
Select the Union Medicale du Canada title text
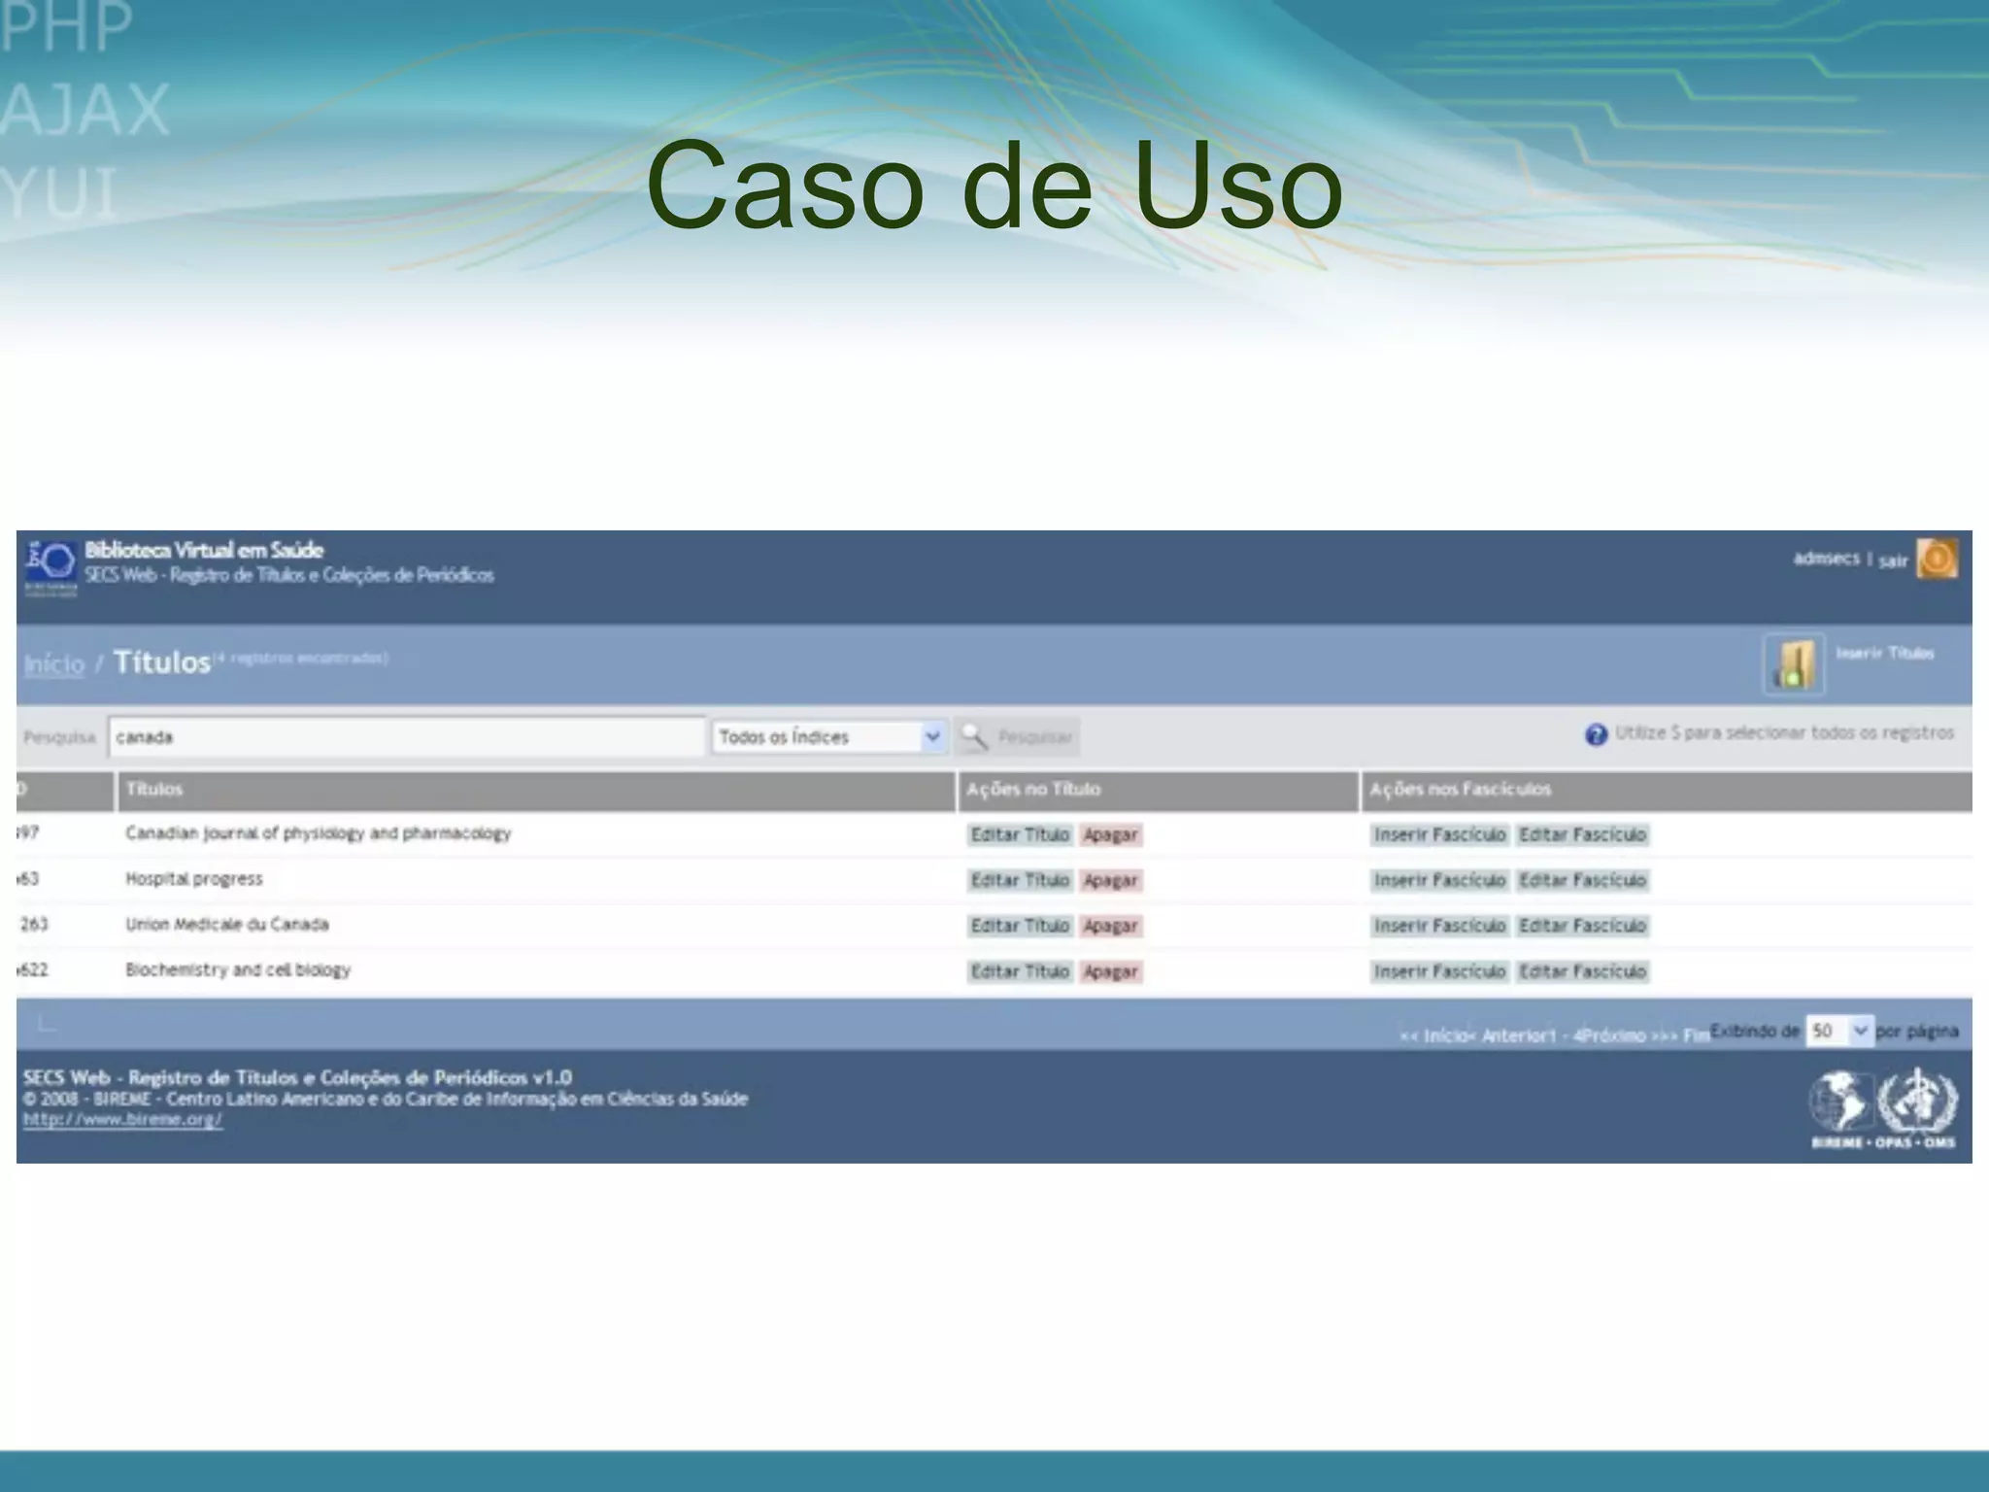226,924
